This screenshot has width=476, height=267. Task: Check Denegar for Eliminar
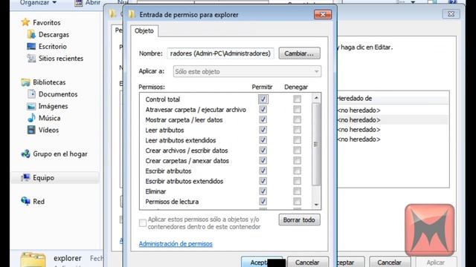click(297, 191)
